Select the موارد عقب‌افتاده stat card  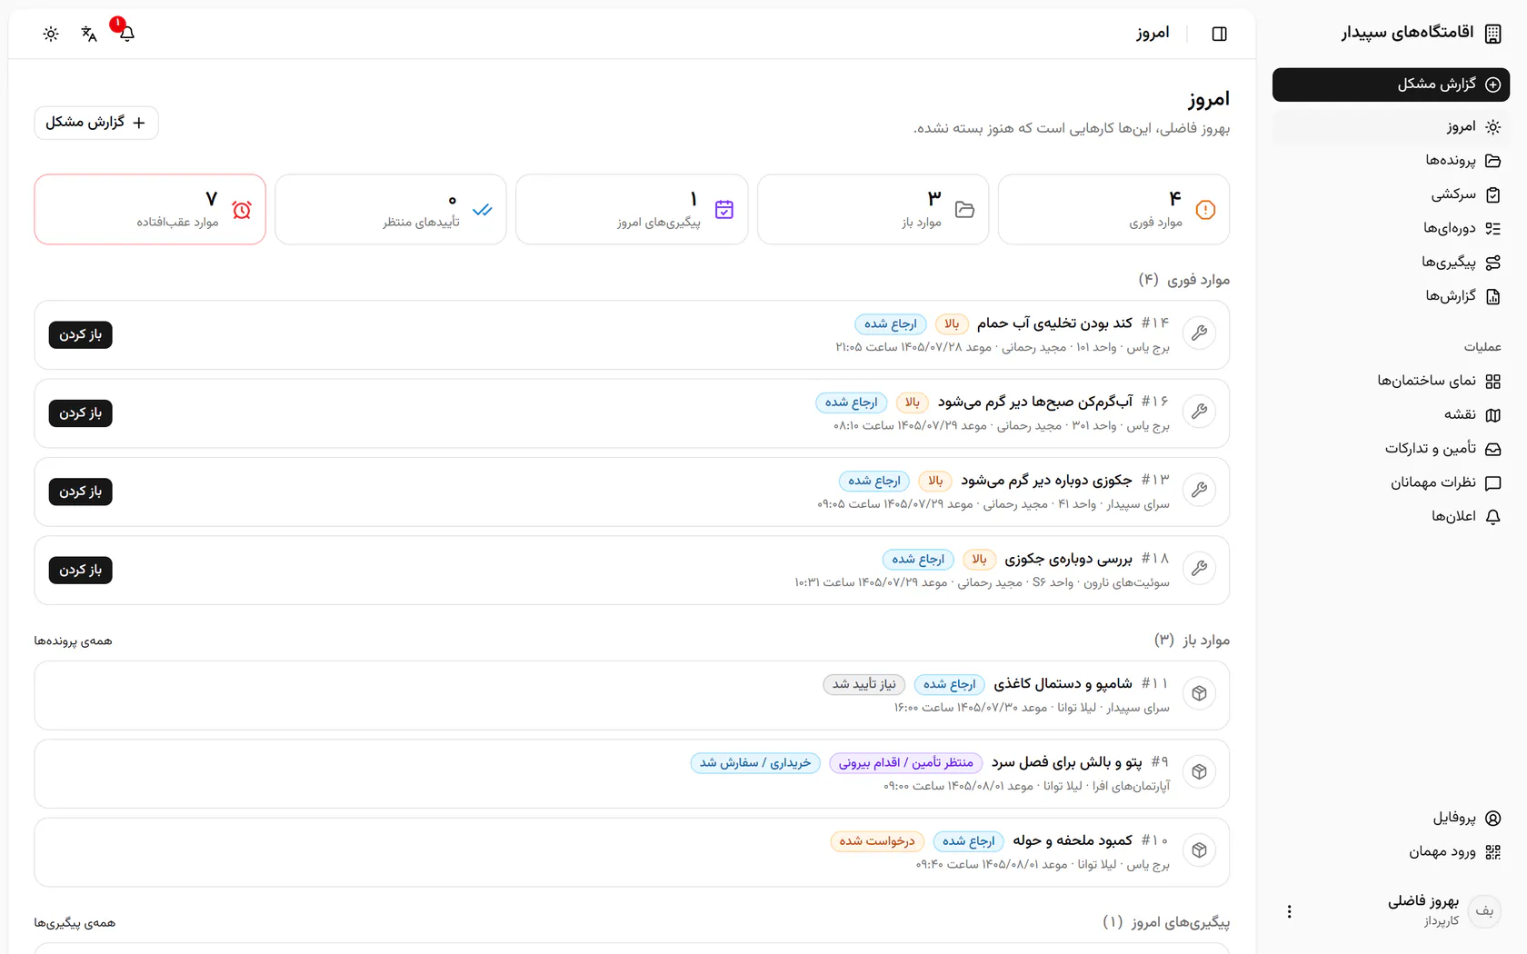(150, 210)
